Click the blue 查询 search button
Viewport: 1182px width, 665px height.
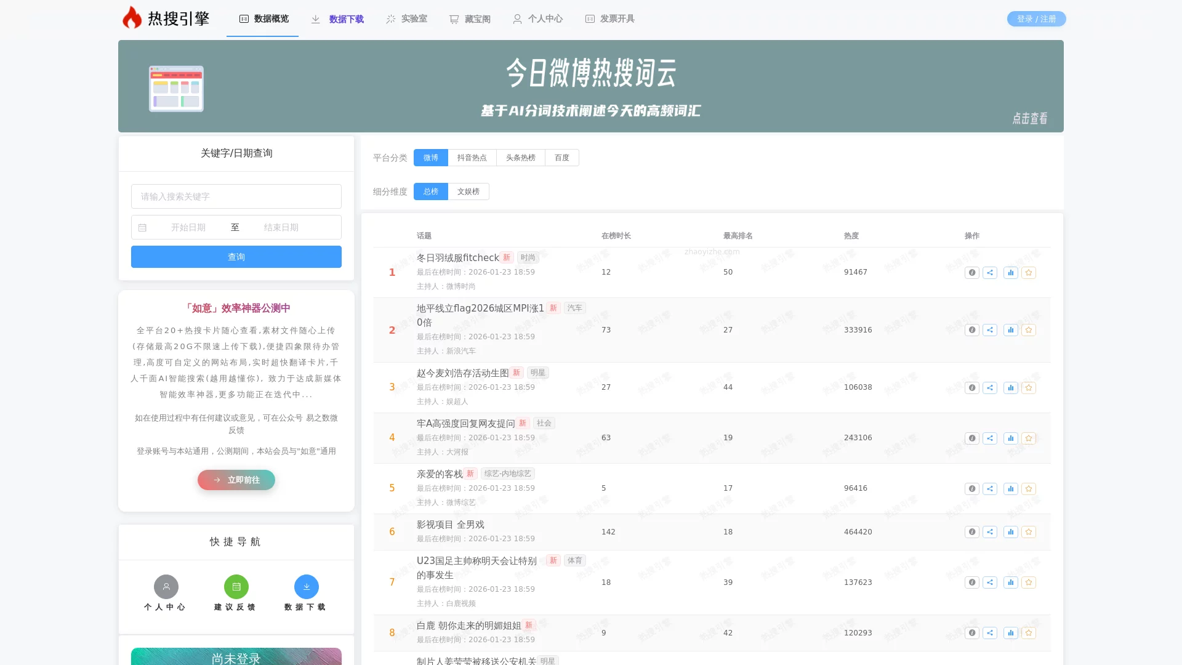pos(236,257)
